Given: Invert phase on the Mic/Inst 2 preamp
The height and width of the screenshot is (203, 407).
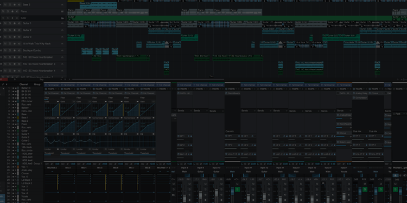Looking at the screenshot, I should point(52,164).
